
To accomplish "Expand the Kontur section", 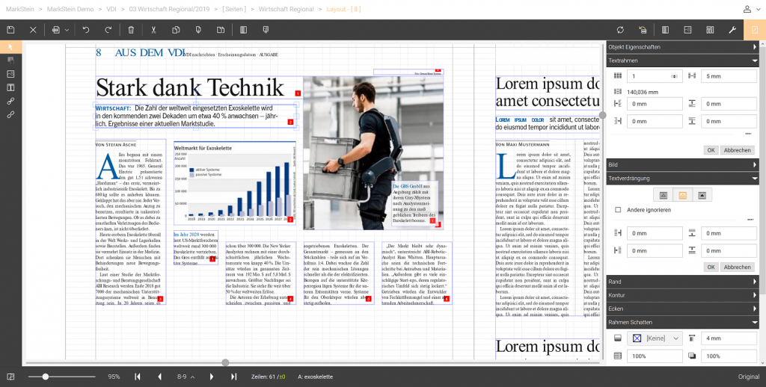I will (682, 295).
